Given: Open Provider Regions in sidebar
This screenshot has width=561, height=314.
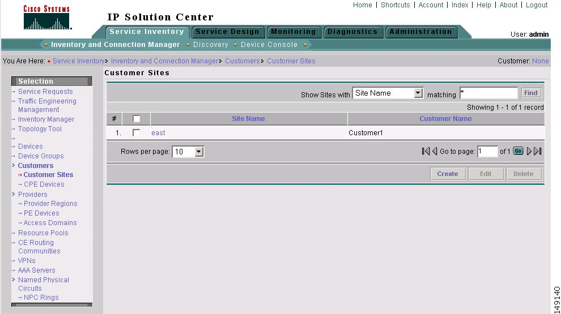Looking at the screenshot, I should coord(50,204).
